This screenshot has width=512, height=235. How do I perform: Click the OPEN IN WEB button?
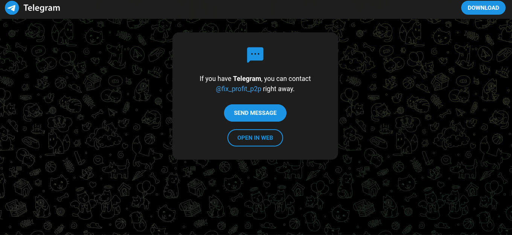255,138
